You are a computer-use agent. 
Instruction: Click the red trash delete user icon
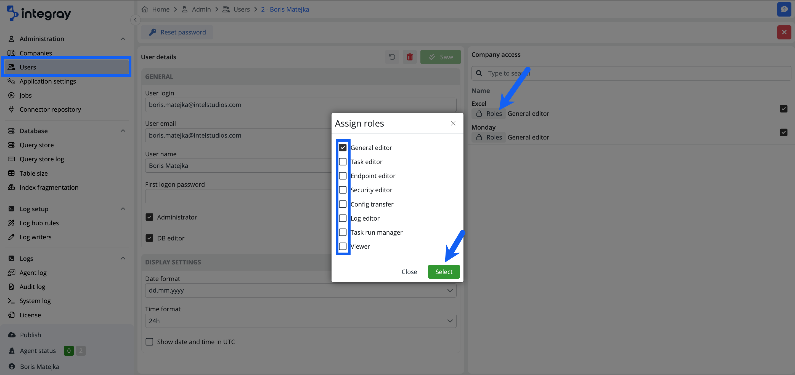tap(410, 57)
